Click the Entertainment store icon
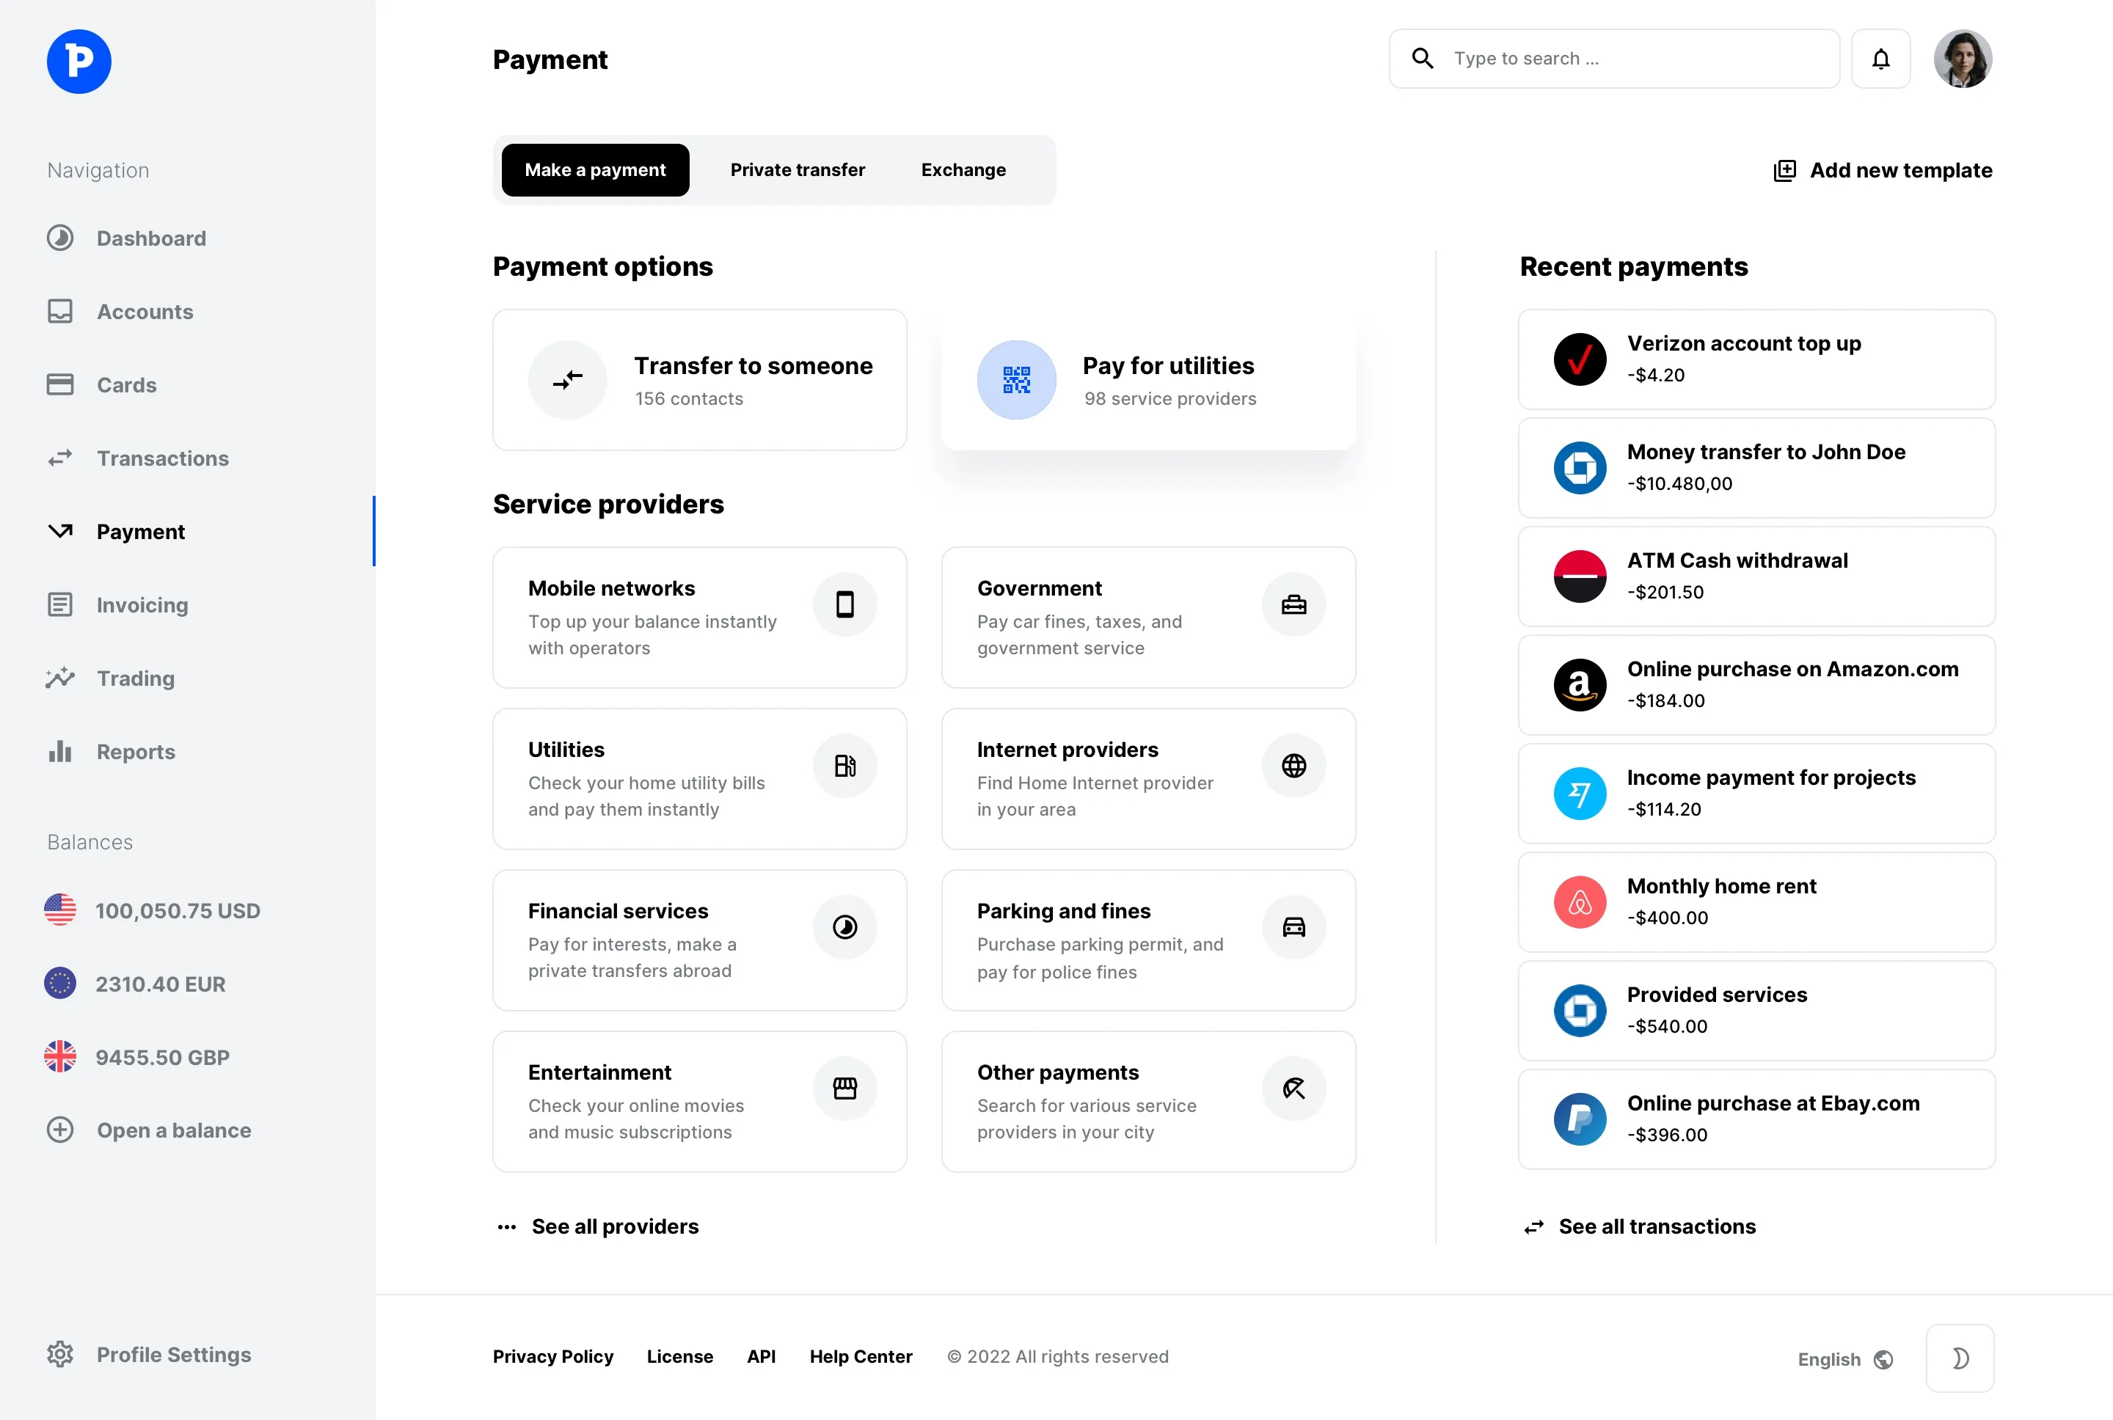2113x1420 pixels. point(844,1088)
